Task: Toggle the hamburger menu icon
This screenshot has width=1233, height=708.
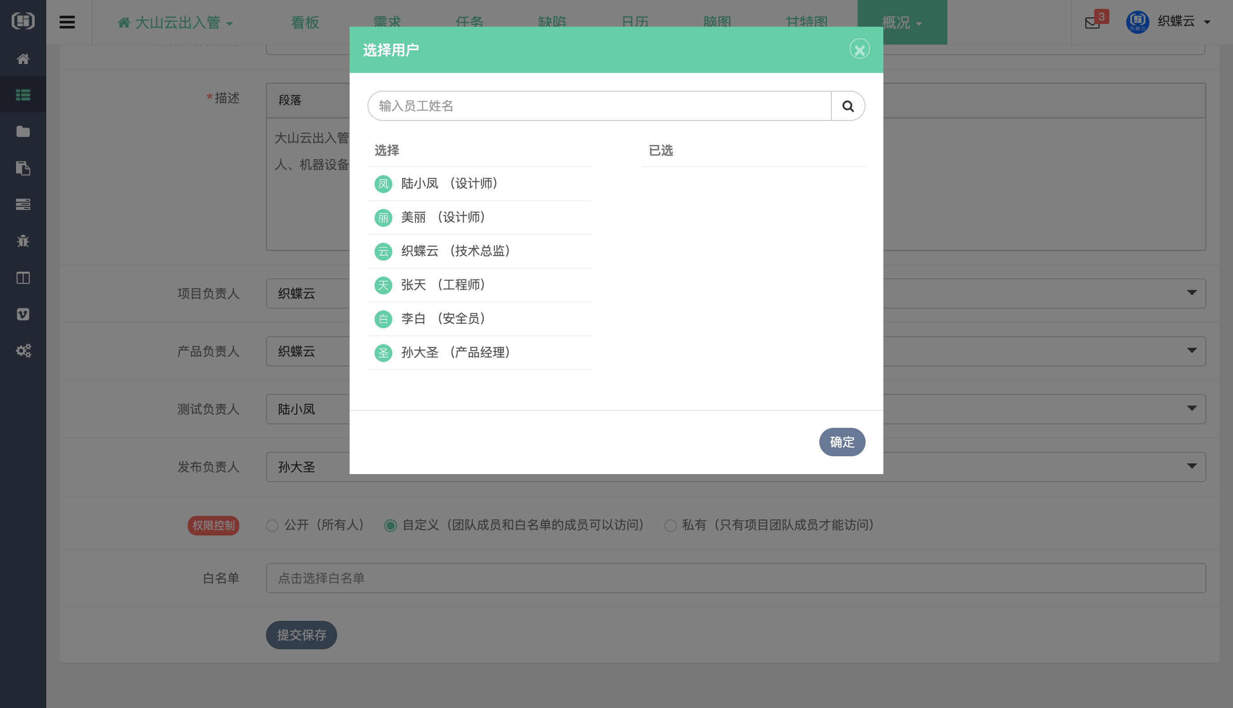Action: pos(67,22)
